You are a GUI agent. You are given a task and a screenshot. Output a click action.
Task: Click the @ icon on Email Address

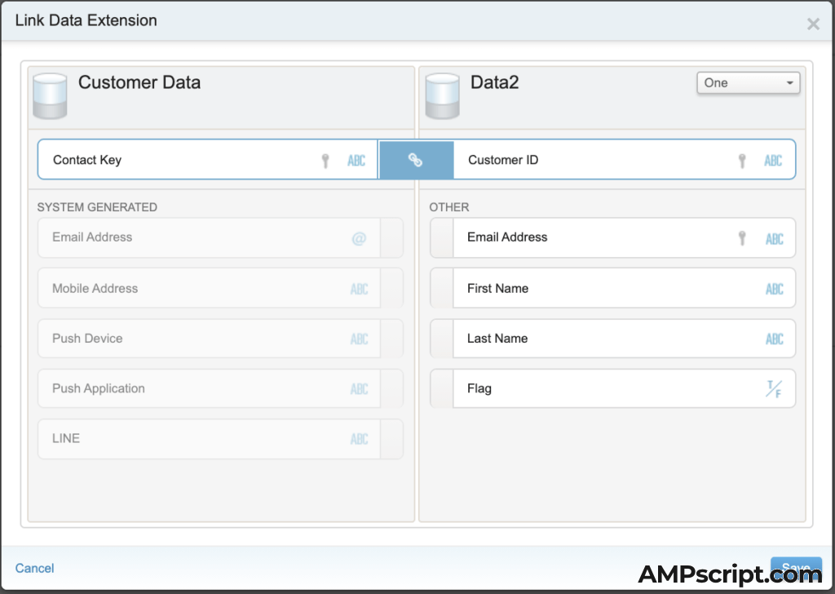point(359,238)
